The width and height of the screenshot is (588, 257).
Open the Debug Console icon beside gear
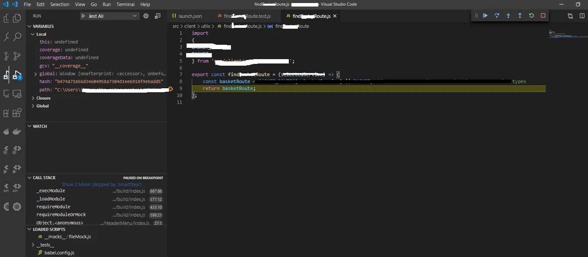(x=157, y=16)
